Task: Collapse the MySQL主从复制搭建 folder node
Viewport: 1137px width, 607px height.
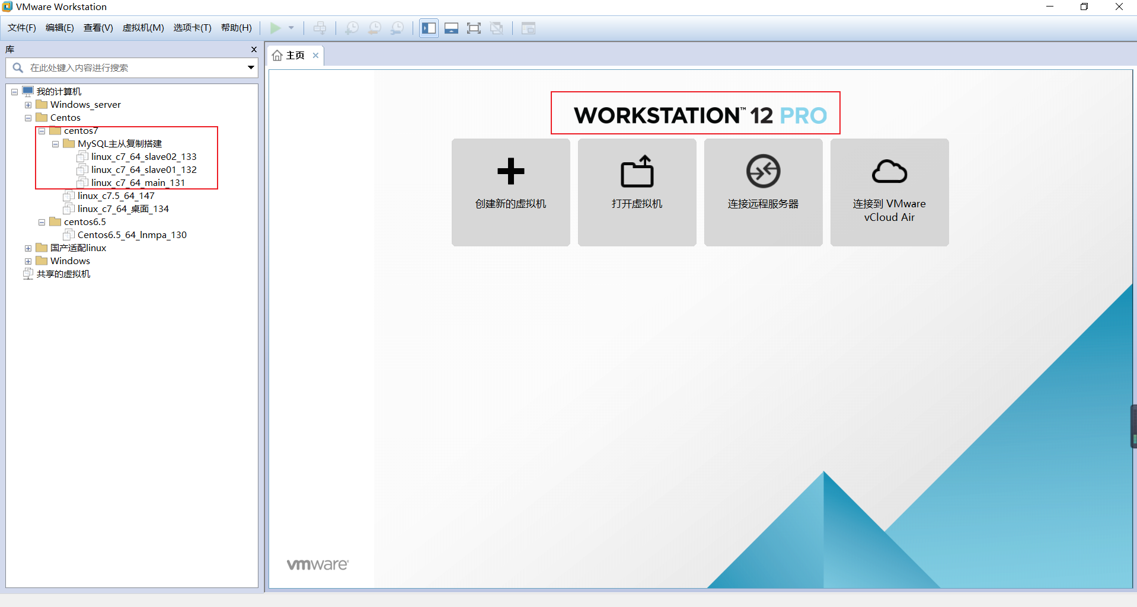Action: (x=55, y=144)
